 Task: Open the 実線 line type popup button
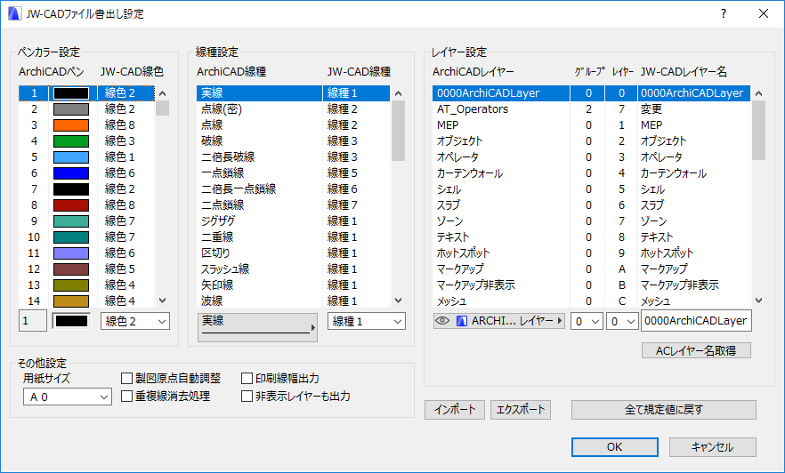(x=257, y=327)
